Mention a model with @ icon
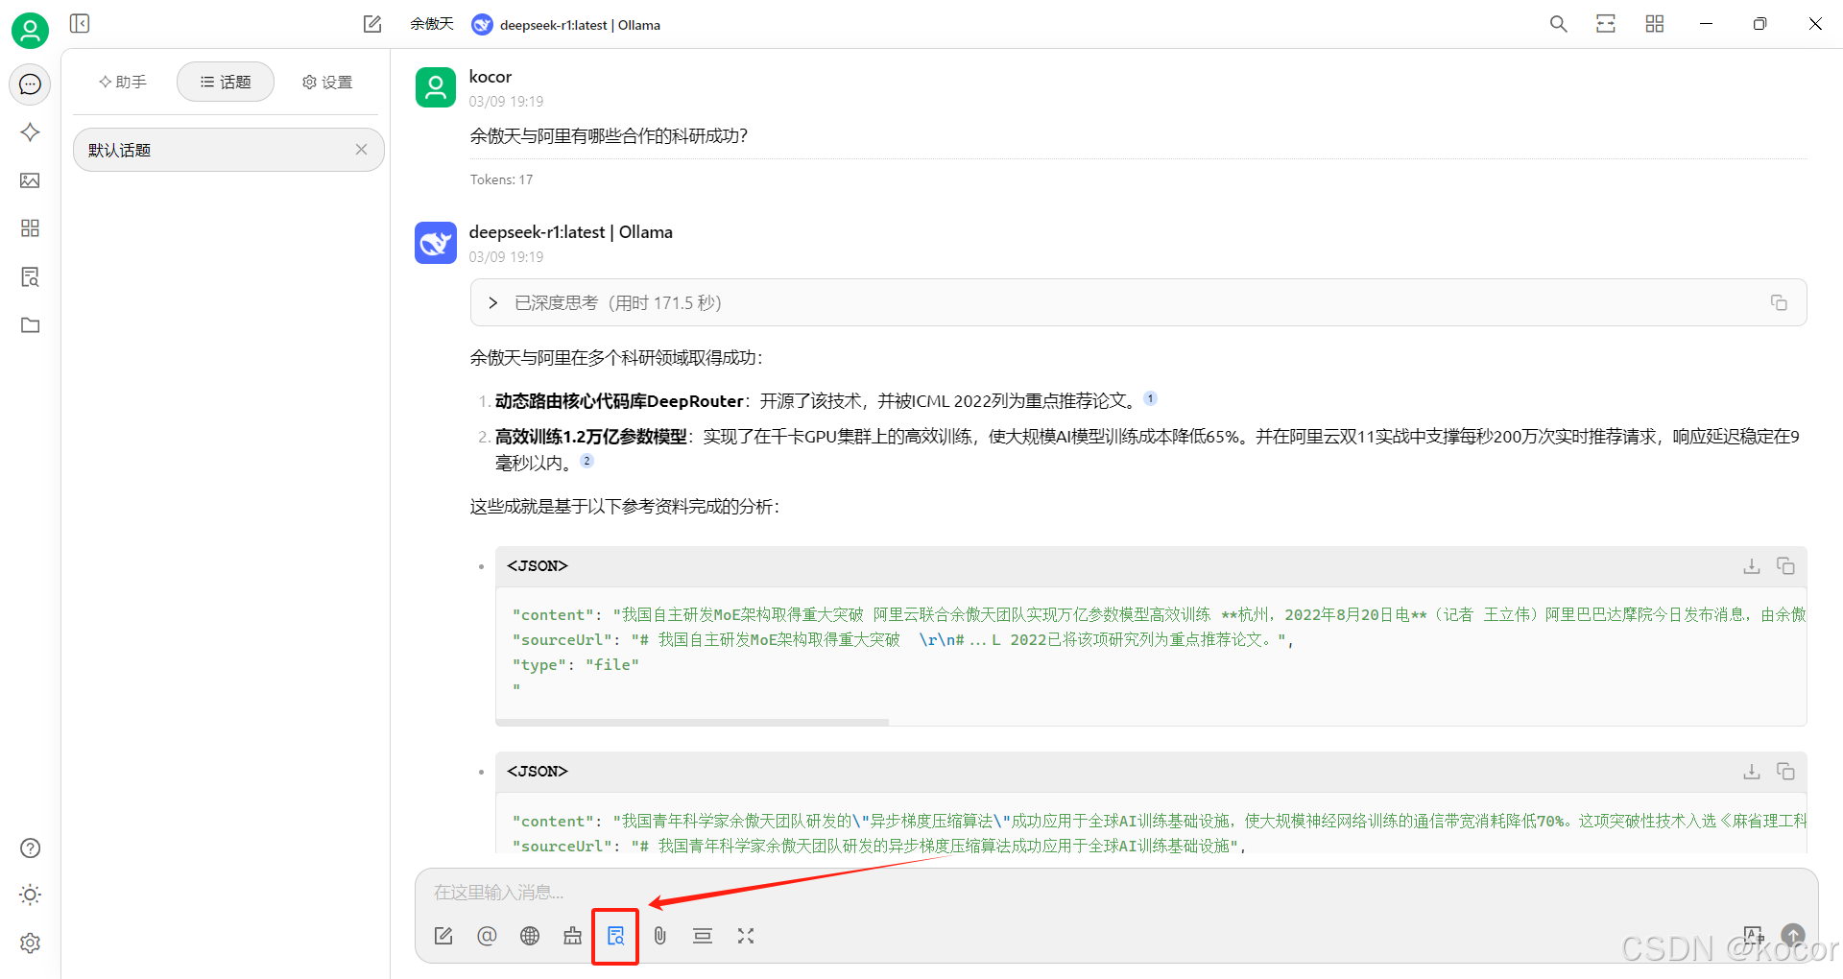This screenshot has height=979, width=1843. (487, 936)
